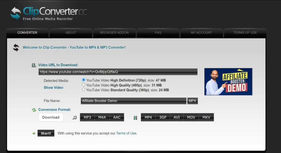281x153 pixels.
Task: Click the Video URL input field
Action: [118, 72]
